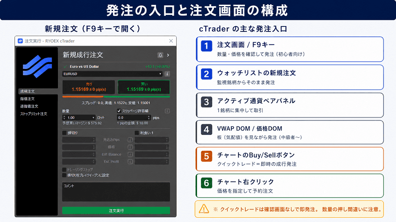The width and height of the screenshot is (396, 222).
Task: Click the slippage pips spinner arrows
Action: 149,118
